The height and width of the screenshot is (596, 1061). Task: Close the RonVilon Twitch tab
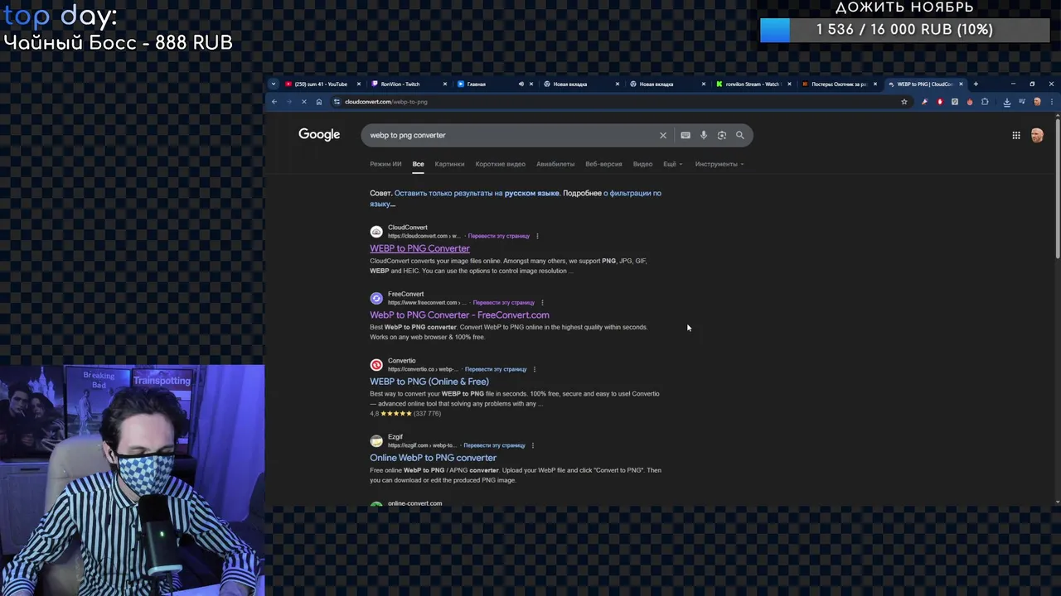tap(445, 84)
